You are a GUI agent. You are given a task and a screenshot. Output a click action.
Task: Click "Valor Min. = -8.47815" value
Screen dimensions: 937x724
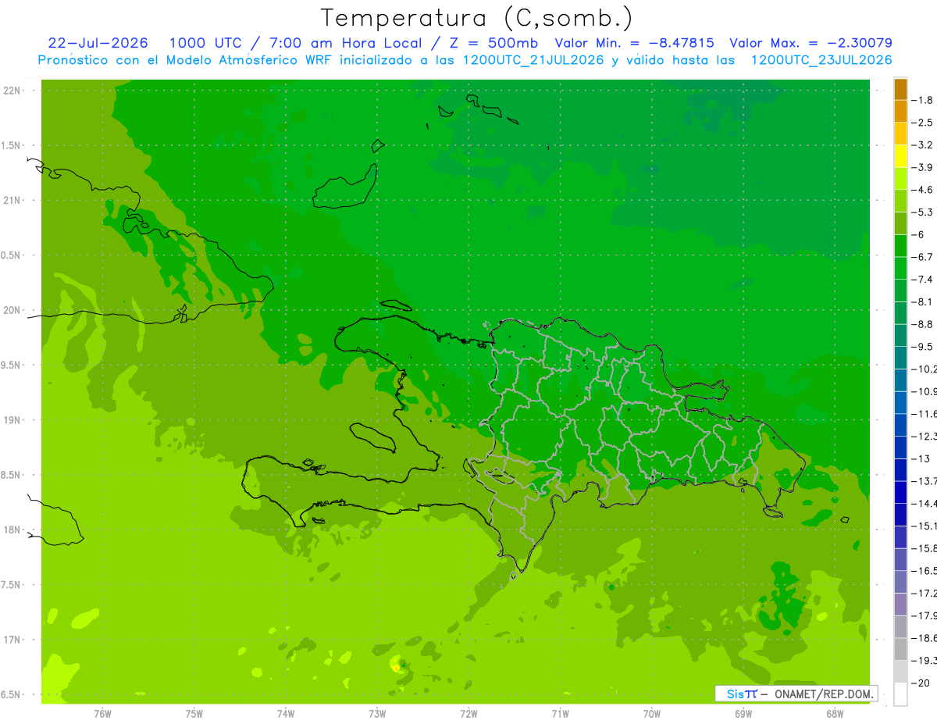[x=634, y=43]
